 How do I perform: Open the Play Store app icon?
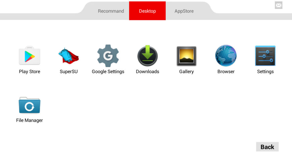[x=29, y=55]
